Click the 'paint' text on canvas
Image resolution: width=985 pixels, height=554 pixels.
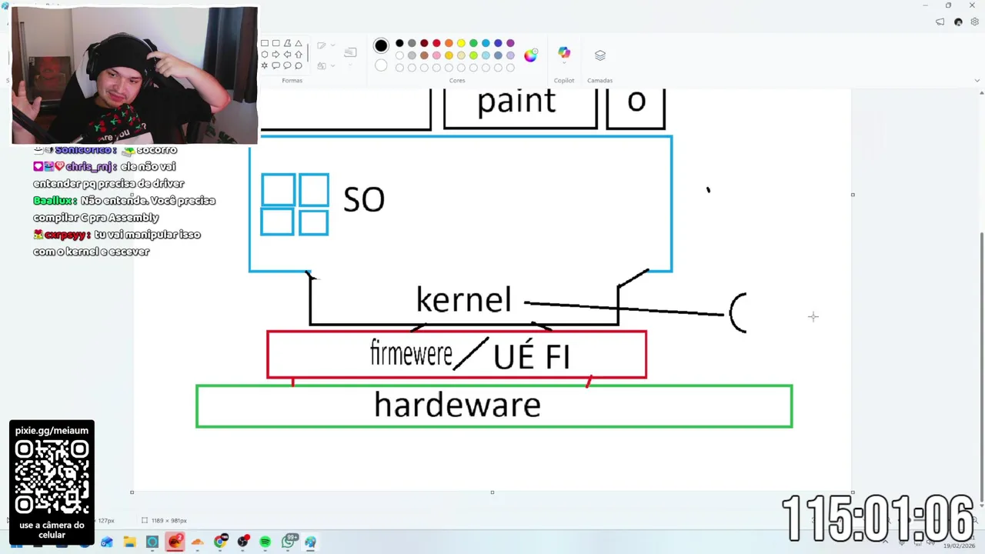tap(516, 102)
